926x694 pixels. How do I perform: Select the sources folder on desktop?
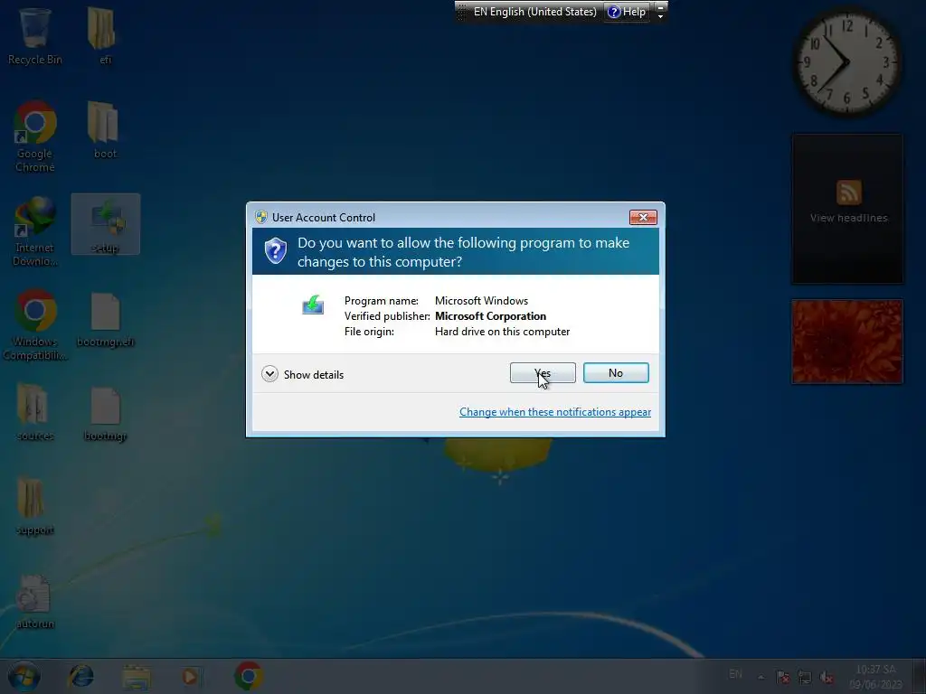click(x=35, y=412)
